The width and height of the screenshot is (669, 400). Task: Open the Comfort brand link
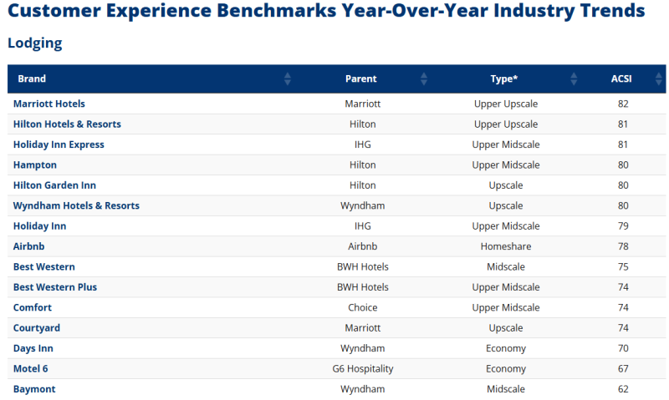(x=33, y=307)
